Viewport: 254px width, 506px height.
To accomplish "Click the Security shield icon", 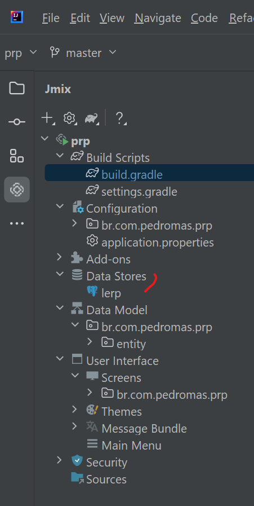I will 77,460.
